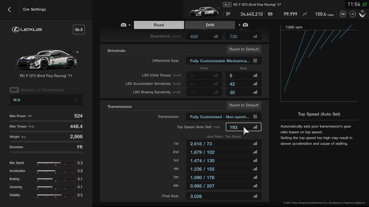Viewport: 369px width, 207px height.
Task: Click the 11:54 clock
Action: click(x=354, y=4)
